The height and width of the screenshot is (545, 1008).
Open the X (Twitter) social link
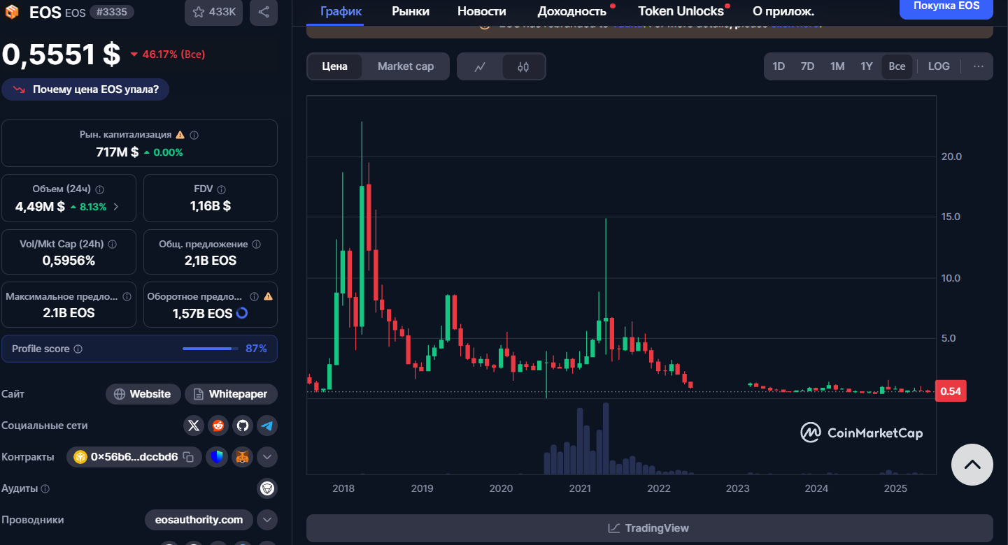pyautogui.click(x=194, y=425)
